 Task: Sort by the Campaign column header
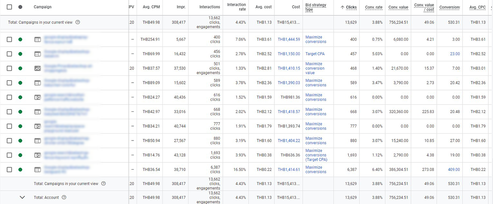[43, 7]
